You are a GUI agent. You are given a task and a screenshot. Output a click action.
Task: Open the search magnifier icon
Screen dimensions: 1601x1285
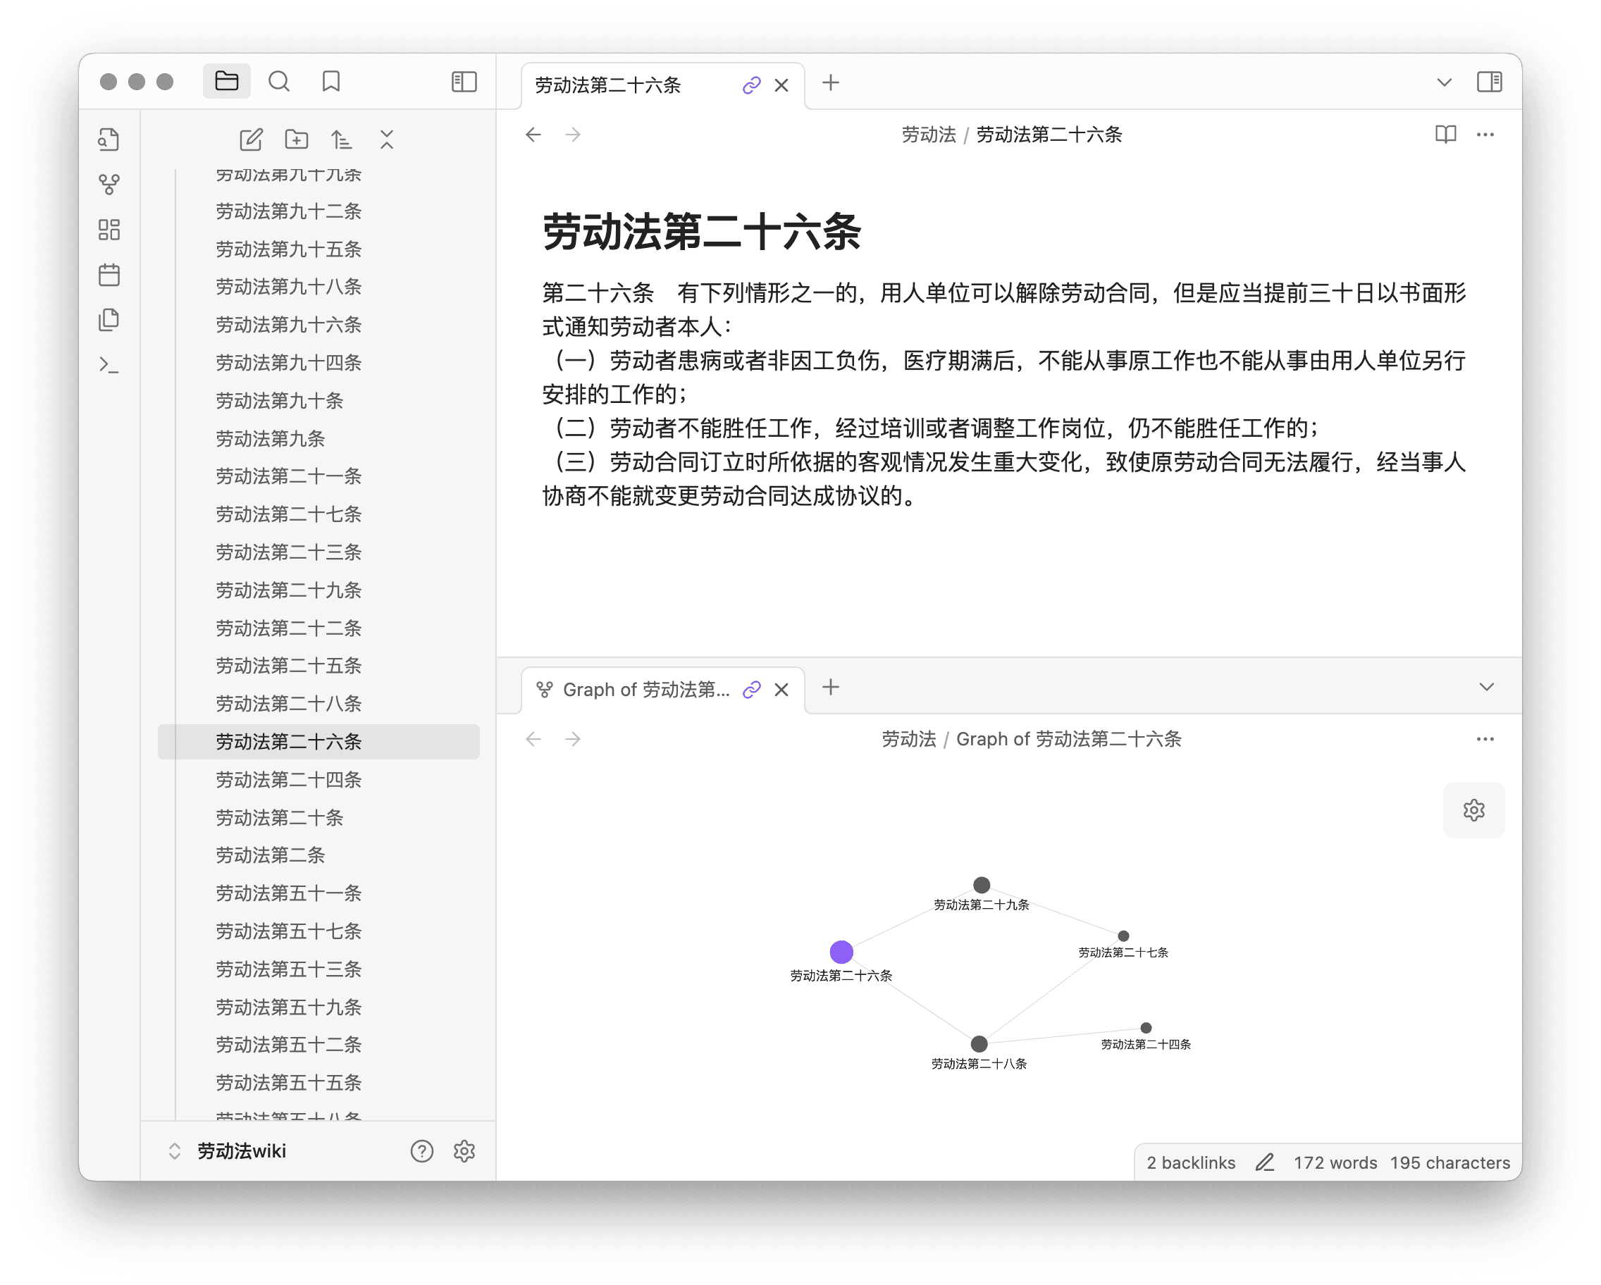point(279,81)
